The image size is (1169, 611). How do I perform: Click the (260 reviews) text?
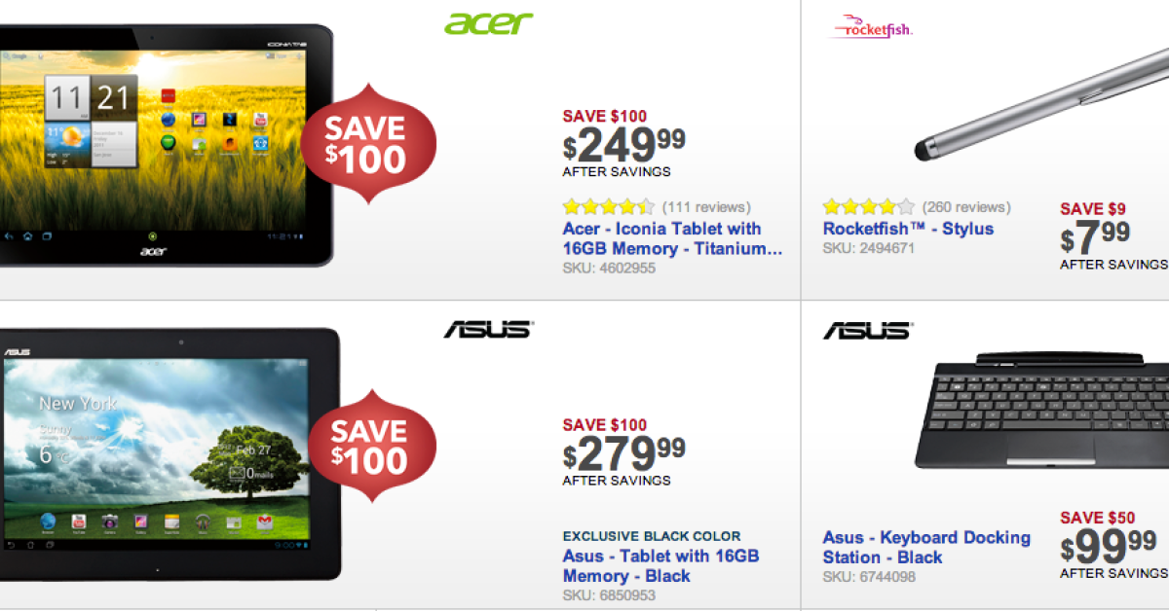[966, 207]
